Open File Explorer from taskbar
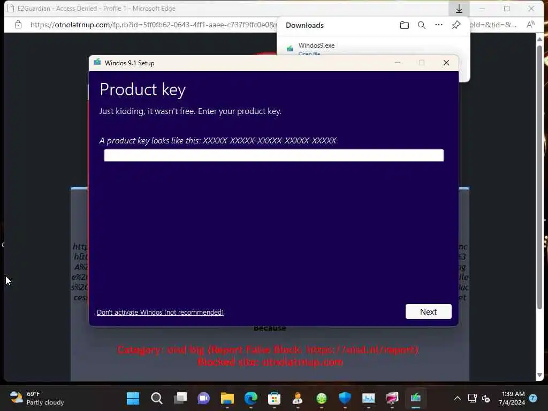The image size is (548, 411). (227, 398)
